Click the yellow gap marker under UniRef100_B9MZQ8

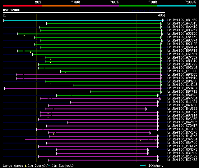pyautogui.click(x=51, y=83)
